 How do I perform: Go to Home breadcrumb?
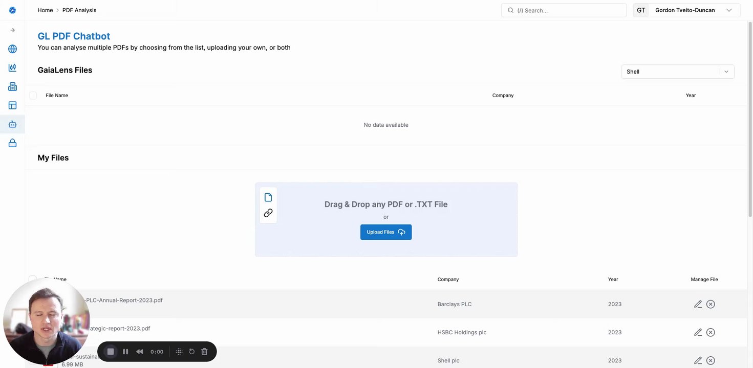45,10
